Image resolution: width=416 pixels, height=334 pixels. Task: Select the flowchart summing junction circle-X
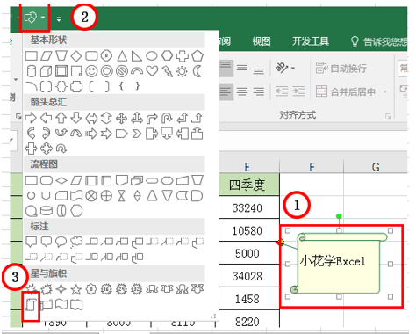click(91, 196)
